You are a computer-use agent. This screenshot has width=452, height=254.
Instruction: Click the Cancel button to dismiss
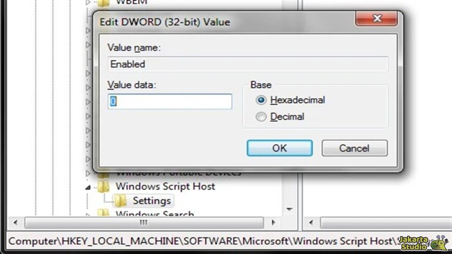(x=354, y=148)
